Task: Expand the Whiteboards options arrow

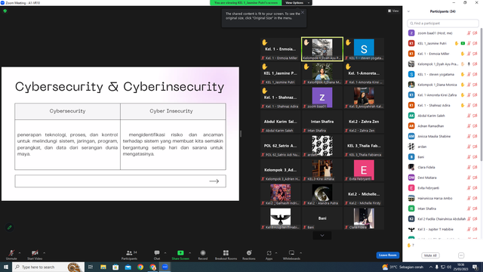Action: [x=300, y=253]
